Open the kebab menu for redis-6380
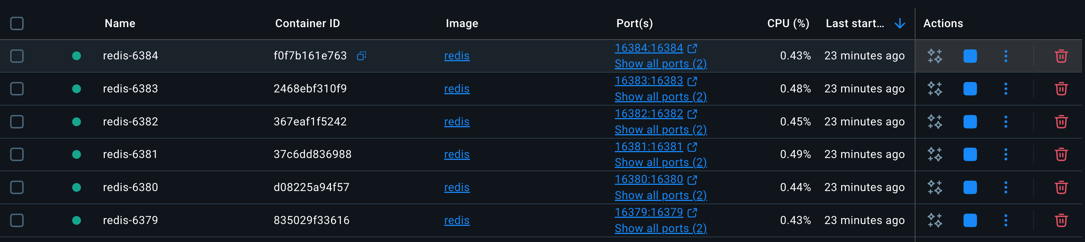This screenshot has height=242, width=1085. coord(1006,187)
